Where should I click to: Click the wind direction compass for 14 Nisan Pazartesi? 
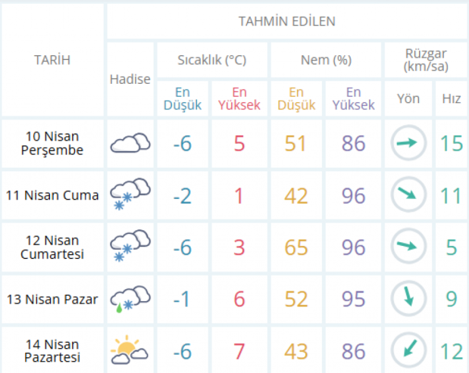pyautogui.click(x=408, y=350)
